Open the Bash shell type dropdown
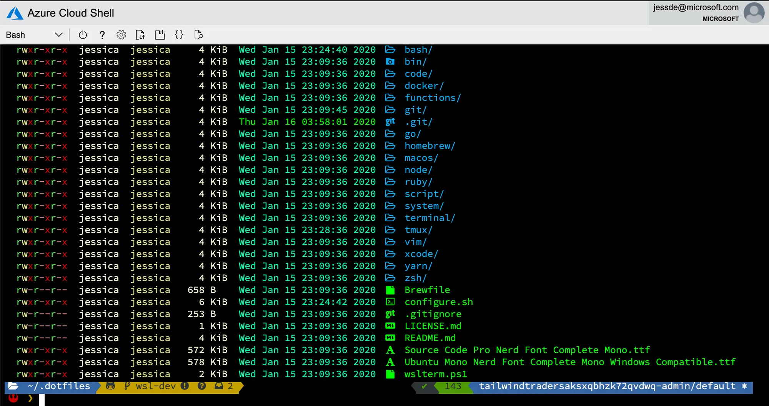769x406 pixels. click(34, 35)
